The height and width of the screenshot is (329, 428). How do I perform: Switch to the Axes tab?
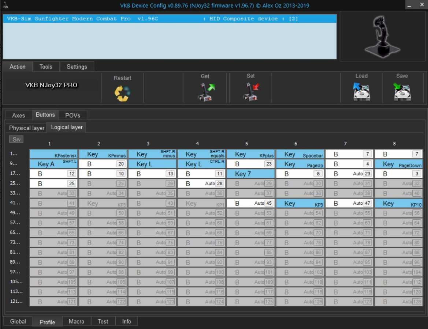pos(19,115)
